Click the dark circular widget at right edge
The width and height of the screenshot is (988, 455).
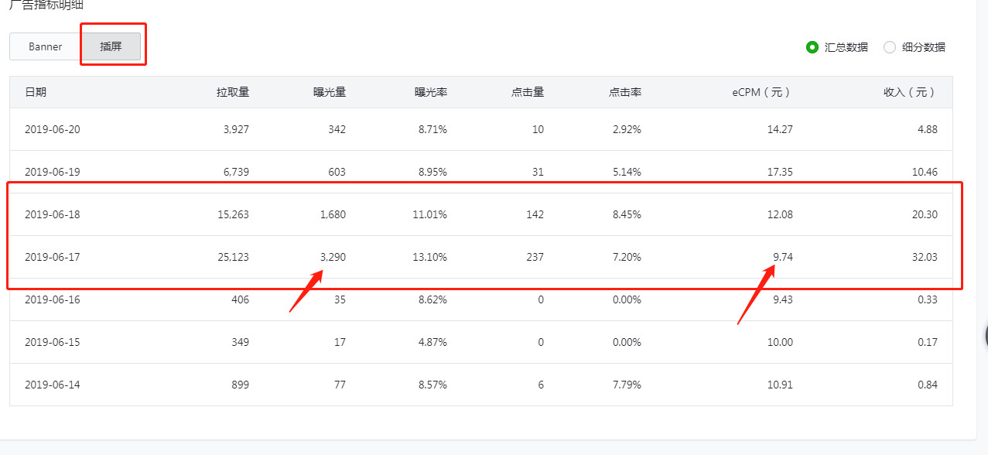[x=986, y=336]
